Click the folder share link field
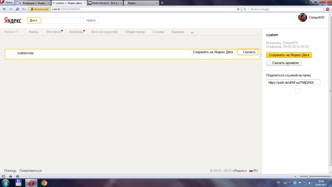This screenshot has height=187, width=332. coord(293,82)
